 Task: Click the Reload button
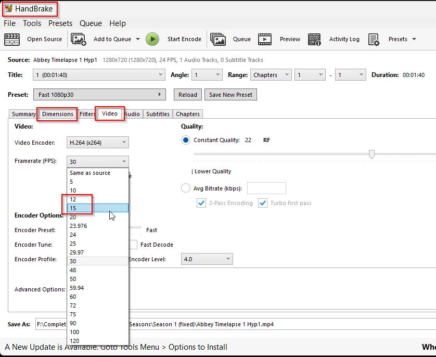coord(188,95)
